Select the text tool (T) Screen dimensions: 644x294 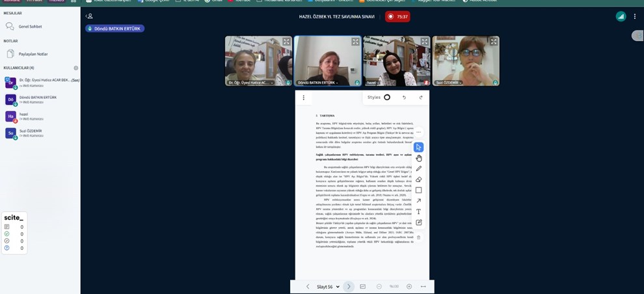[x=419, y=212]
